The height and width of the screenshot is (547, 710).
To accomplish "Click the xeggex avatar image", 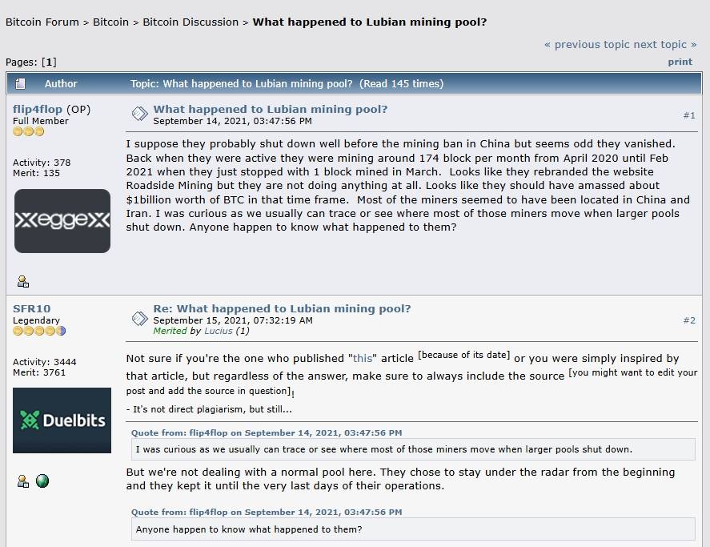I will coord(62,221).
